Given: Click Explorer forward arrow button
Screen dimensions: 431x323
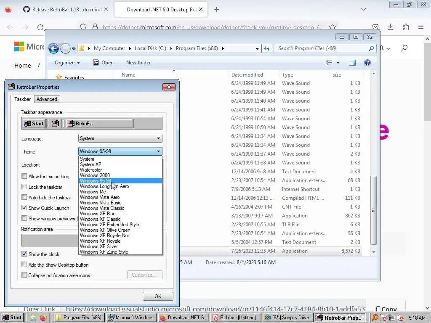Looking at the screenshot, I should (x=65, y=49).
